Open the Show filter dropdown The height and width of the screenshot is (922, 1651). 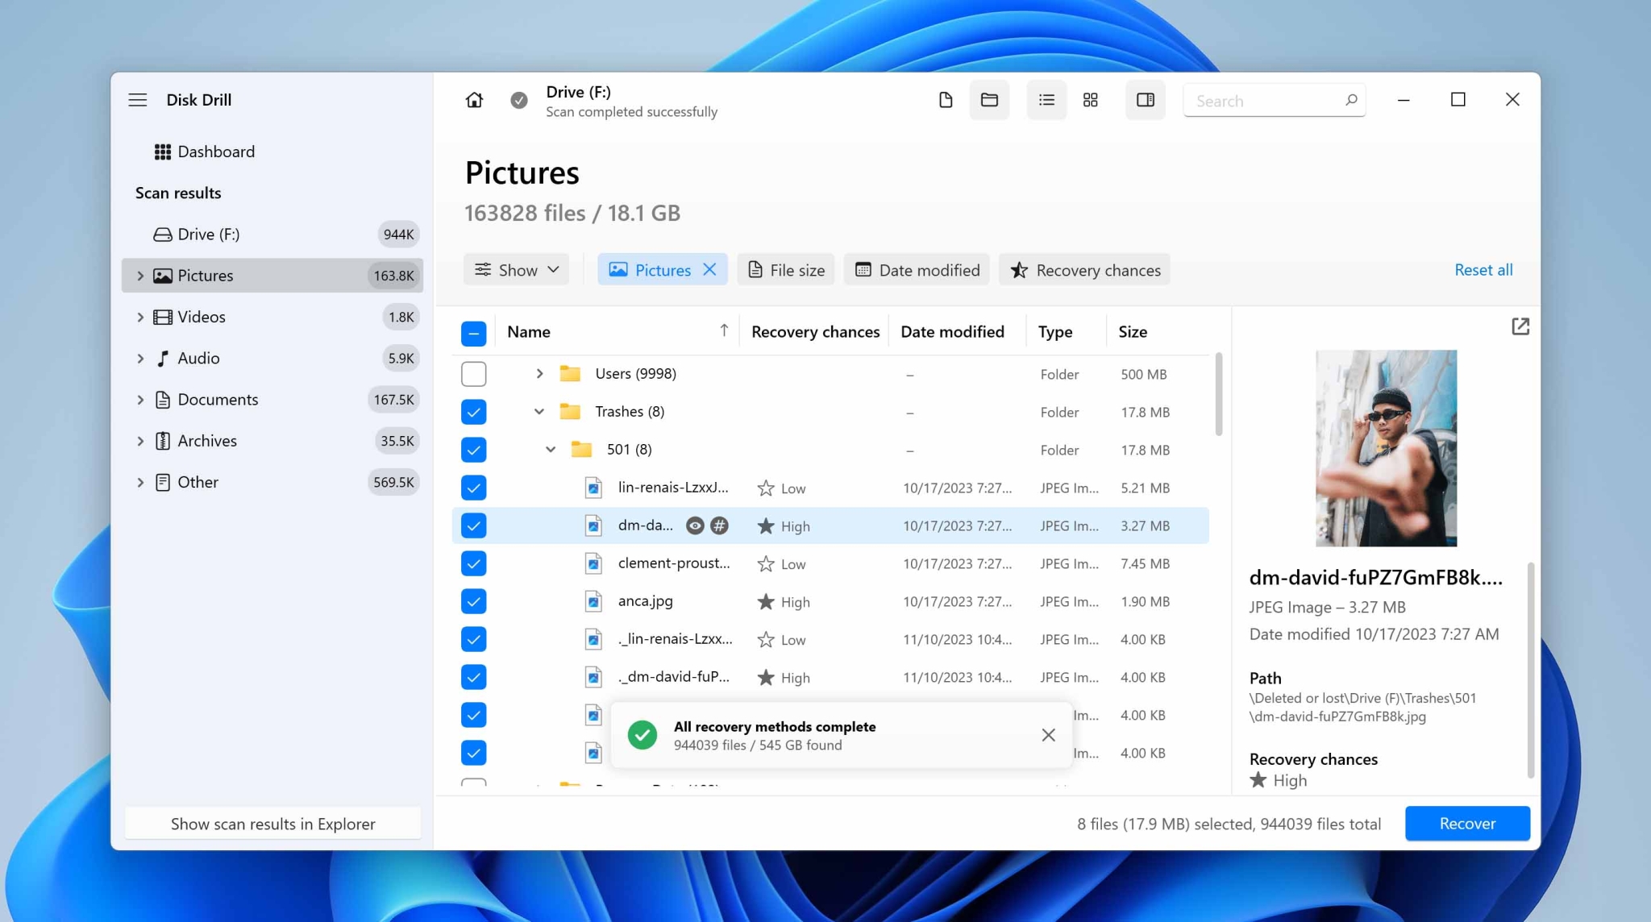click(516, 270)
